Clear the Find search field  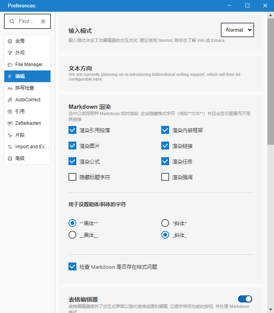[43, 22]
